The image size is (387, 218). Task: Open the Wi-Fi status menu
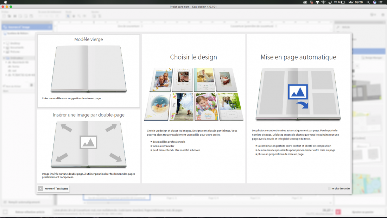click(x=323, y=2)
